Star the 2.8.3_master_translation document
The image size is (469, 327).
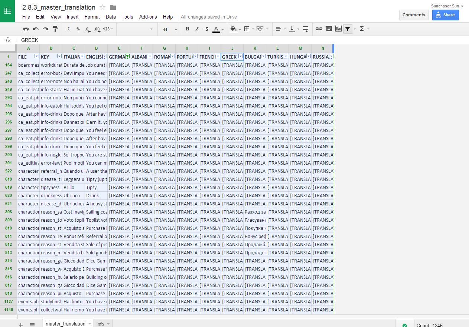103,7
